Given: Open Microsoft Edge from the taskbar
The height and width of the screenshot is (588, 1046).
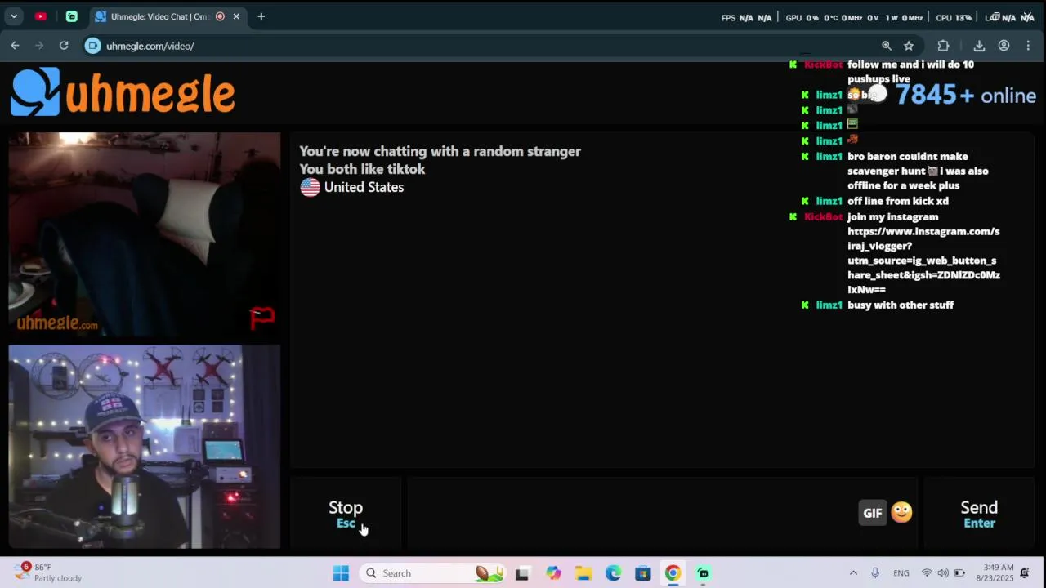Looking at the screenshot, I should [x=613, y=573].
